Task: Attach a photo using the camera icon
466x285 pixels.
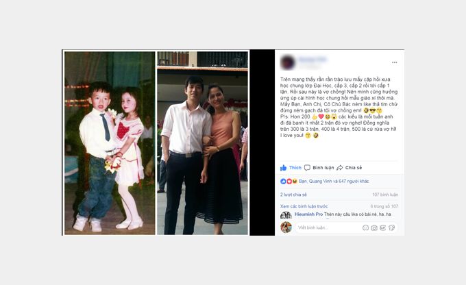Action: [x=374, y=227]
